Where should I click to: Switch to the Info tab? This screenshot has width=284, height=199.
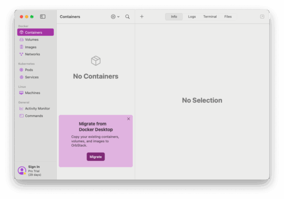coord(174,17)
